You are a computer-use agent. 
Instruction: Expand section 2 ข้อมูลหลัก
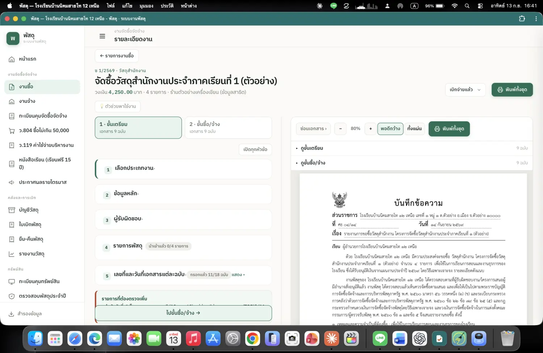coord(183,194)
